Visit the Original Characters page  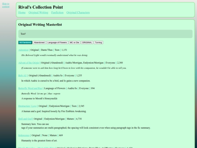click(78, 12)
